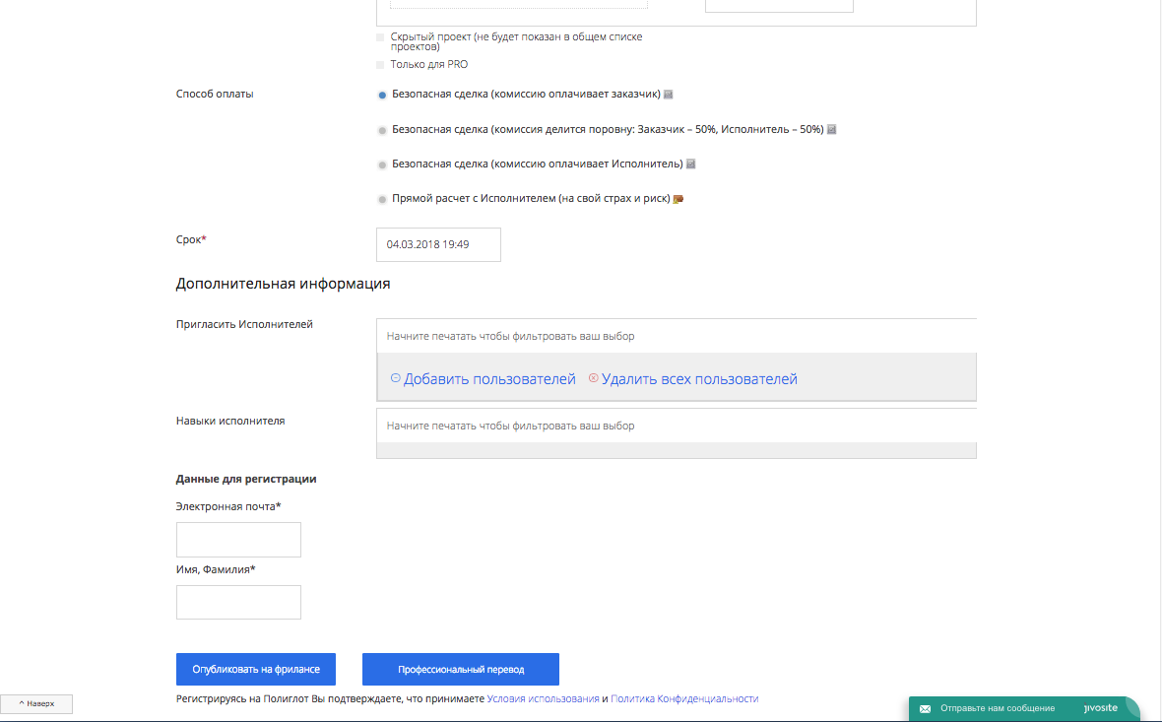The height and width of the screenshot is (722, 1162).
Task: Click the blue circle icon before 'Добавить пользователей'
Action: point(396,378)
